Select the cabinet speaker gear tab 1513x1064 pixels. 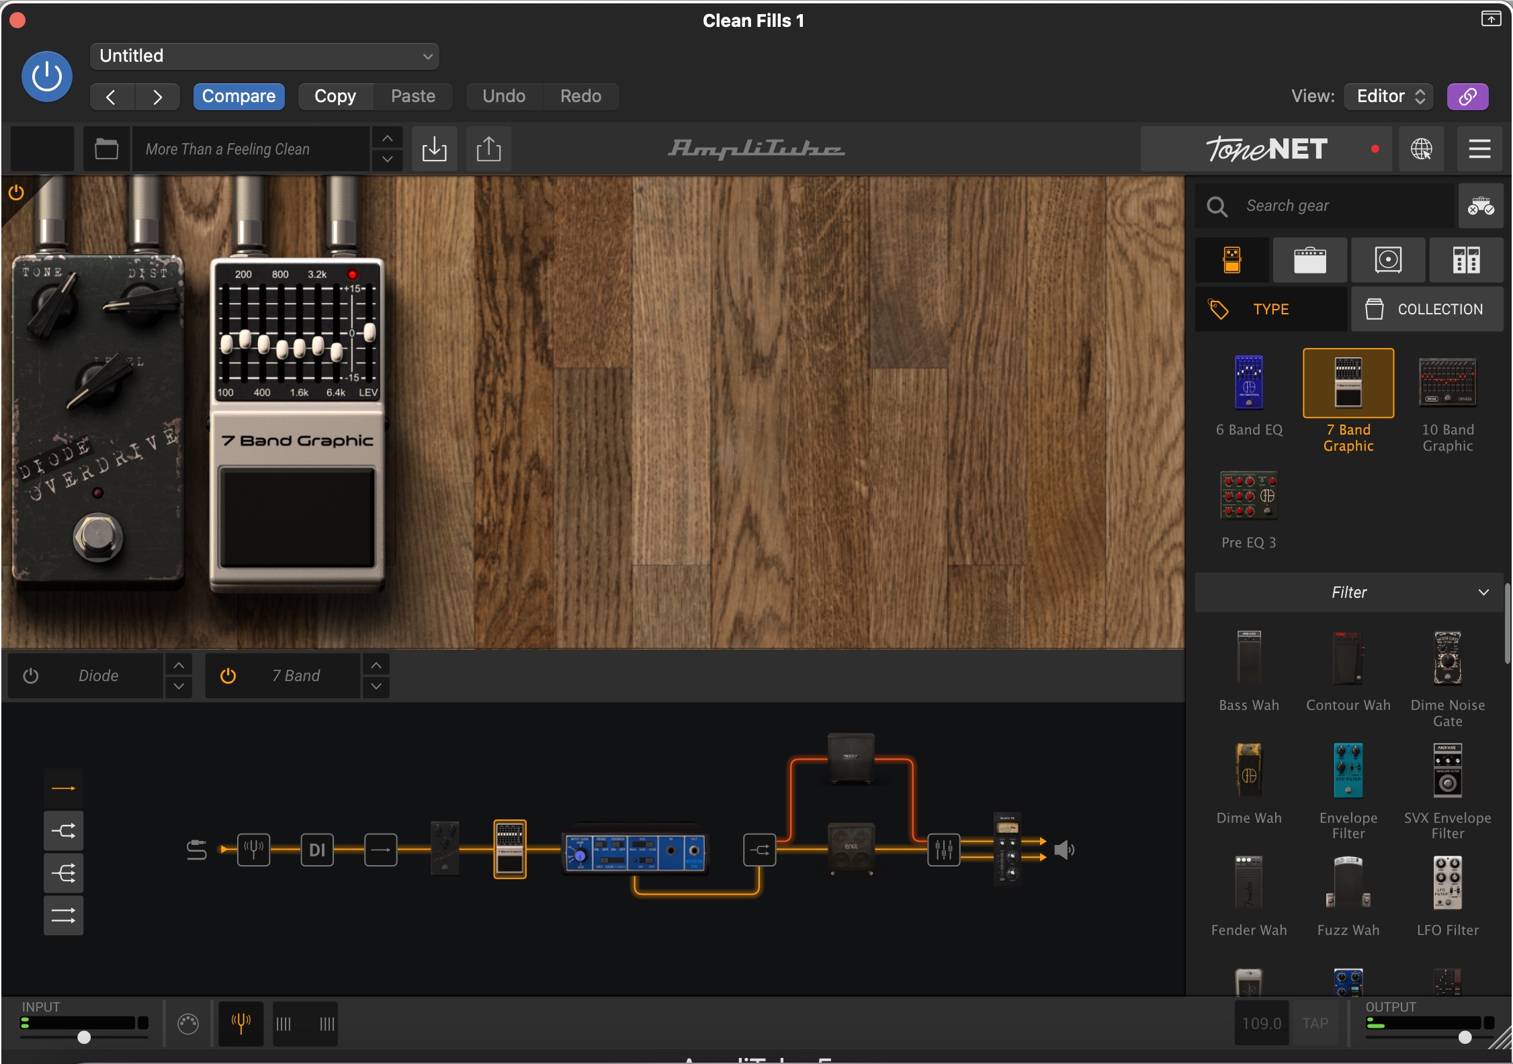(1388, 259)
